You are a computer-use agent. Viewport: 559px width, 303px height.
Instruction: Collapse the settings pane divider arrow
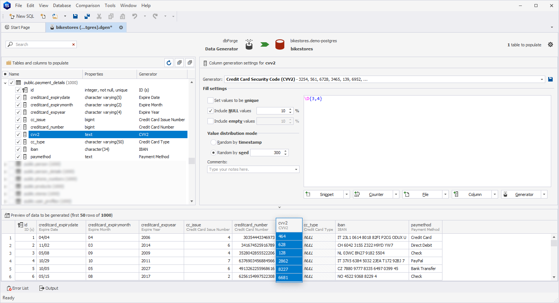(279, 207)
